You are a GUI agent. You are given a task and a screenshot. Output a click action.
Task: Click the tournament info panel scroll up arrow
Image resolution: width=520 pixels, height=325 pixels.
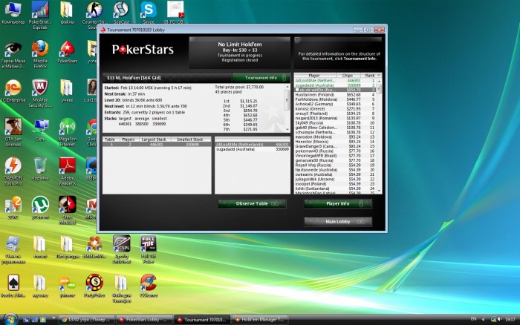click(287, 87)
